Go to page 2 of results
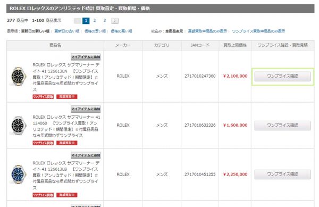 pos(95,21)
